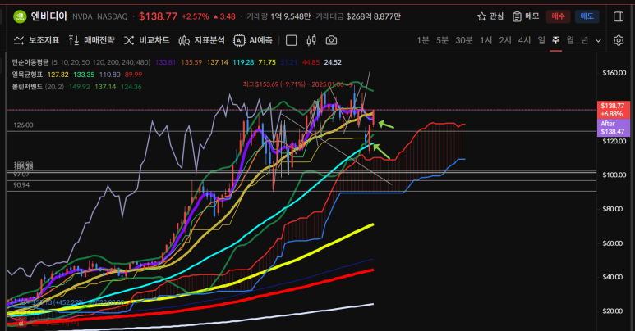Select the 주 weekly timeframe
635x331 pixels.
tap(555, 40)
